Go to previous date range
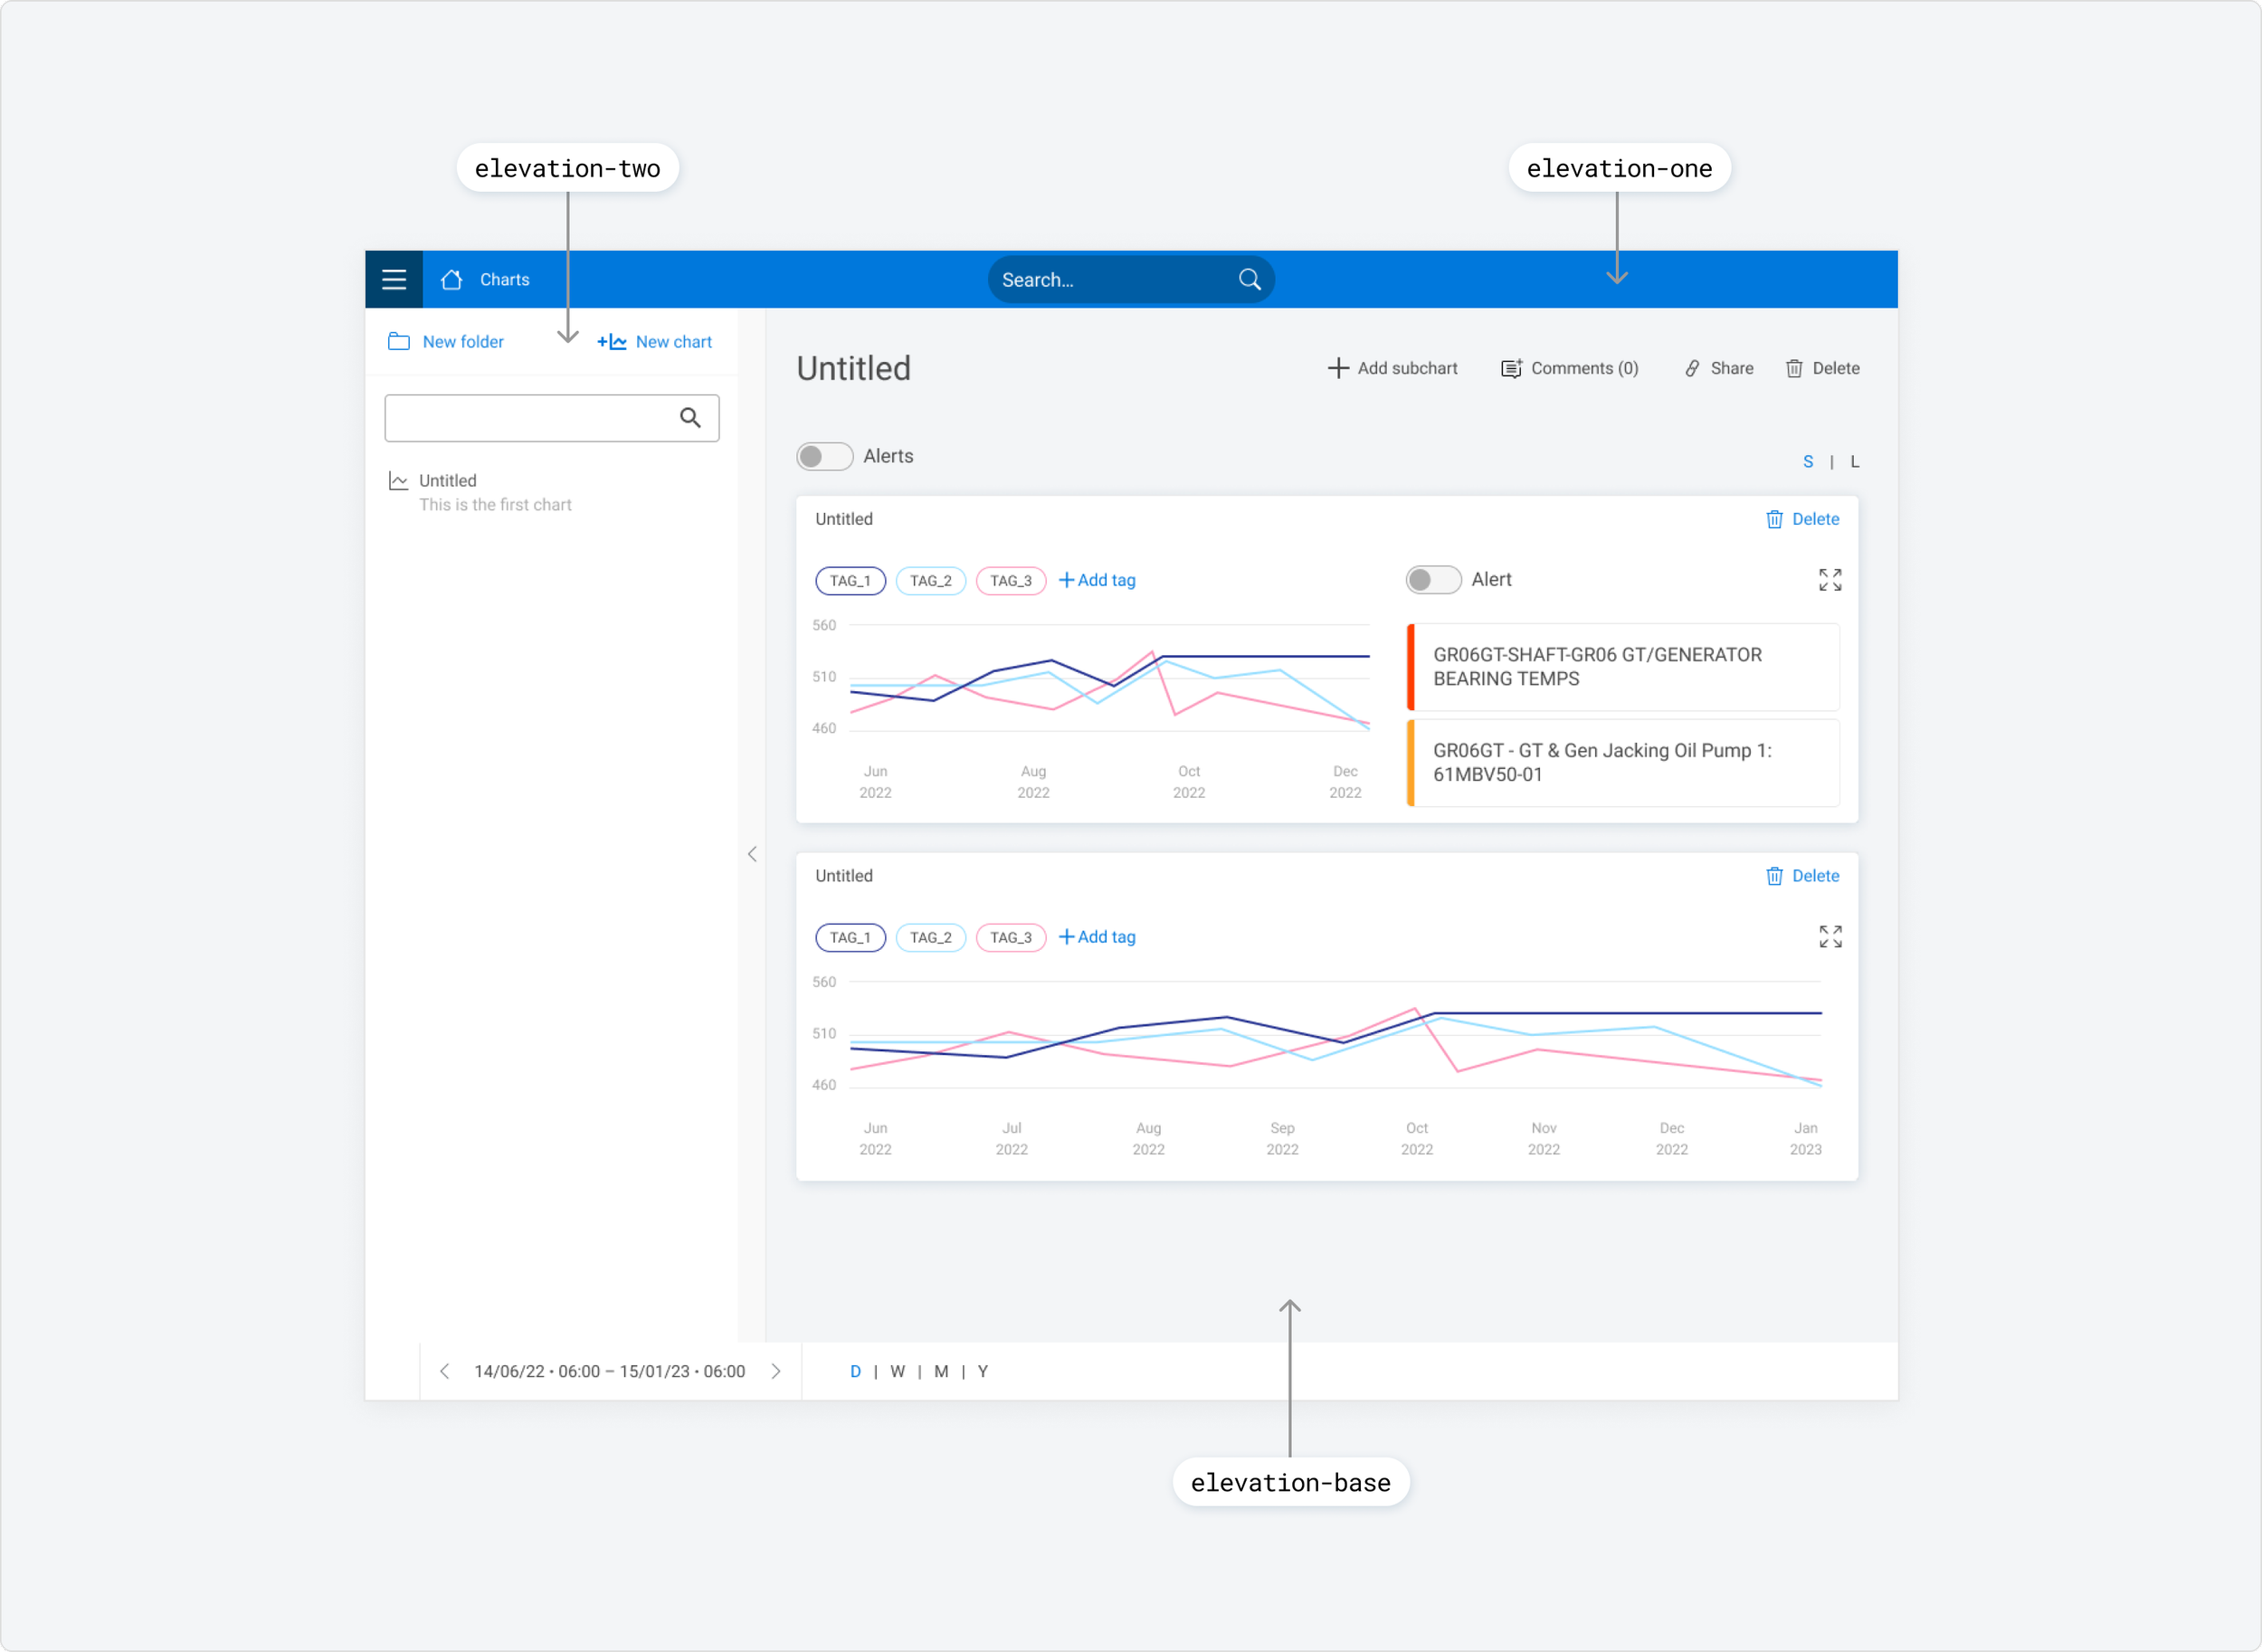 [445, 1372]
